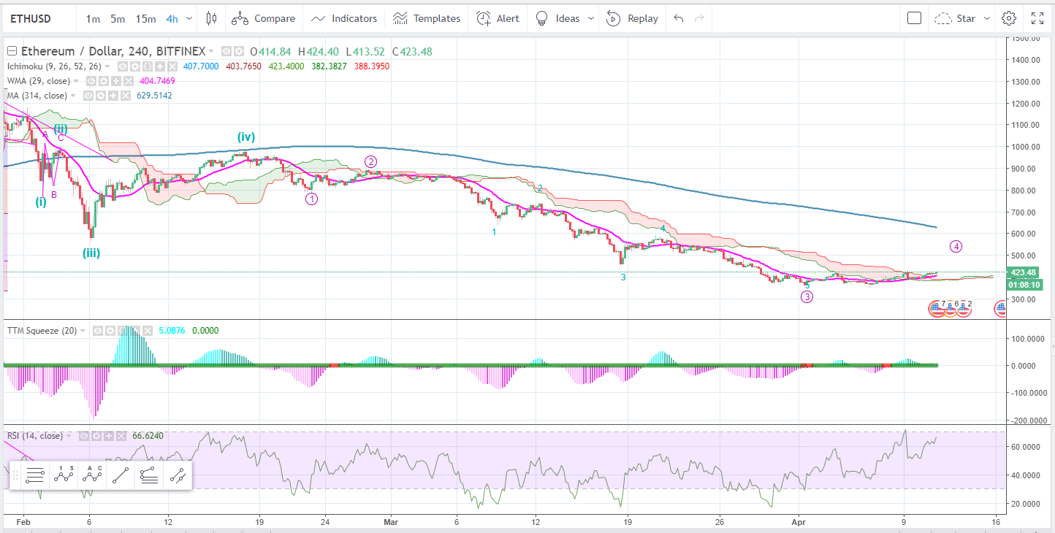Image resolution: width=1055 pixels, height=533 pixels.
Task: Hide the MA (314, close) indicator
Action: pos(88,96)
